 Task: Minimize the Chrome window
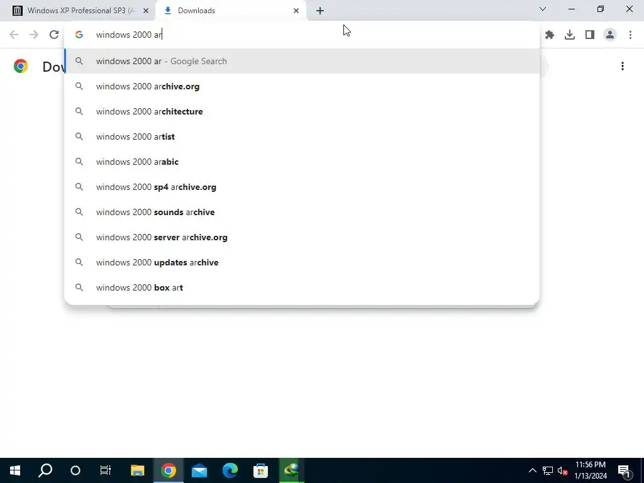(x=571, y=9)
